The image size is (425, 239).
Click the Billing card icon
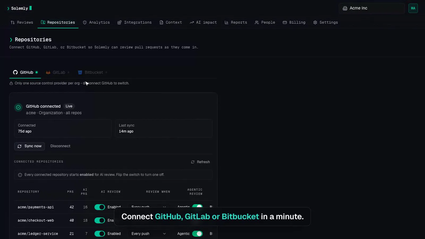tap(285, 23)
